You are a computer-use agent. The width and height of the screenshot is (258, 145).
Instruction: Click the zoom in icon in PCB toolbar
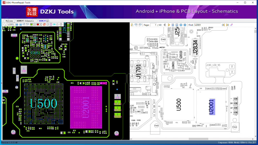click(17, 25)
